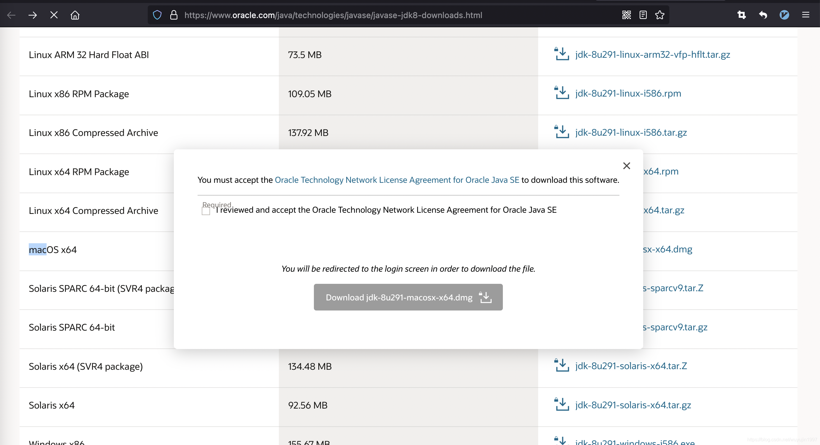Download jdk-8u291-linux-i586.tar.gz
This screenshot has height=445, width=820.
point(631,132)
